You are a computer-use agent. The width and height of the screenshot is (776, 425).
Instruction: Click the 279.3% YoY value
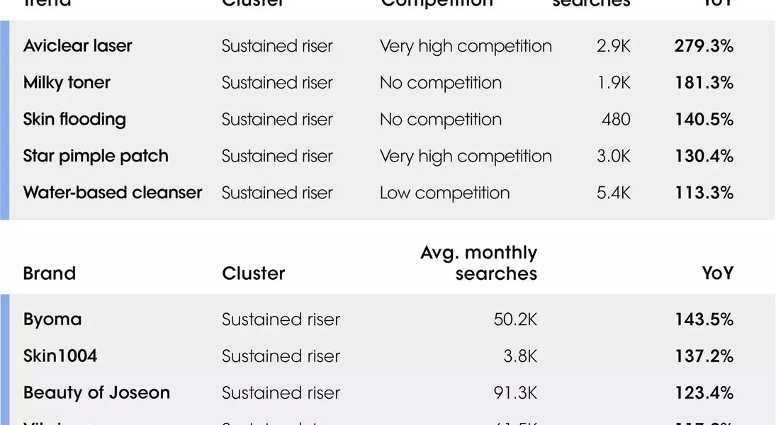pyautogui.click(x=704, y=46)
